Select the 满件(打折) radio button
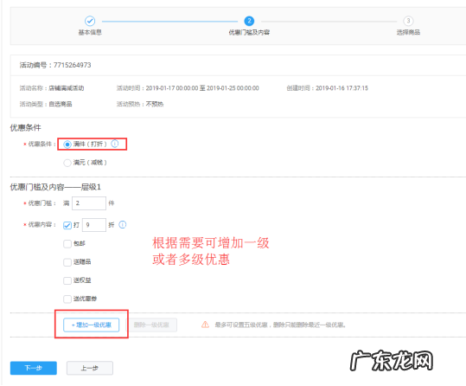The image size is (466, 386). (x=67, y=145)
